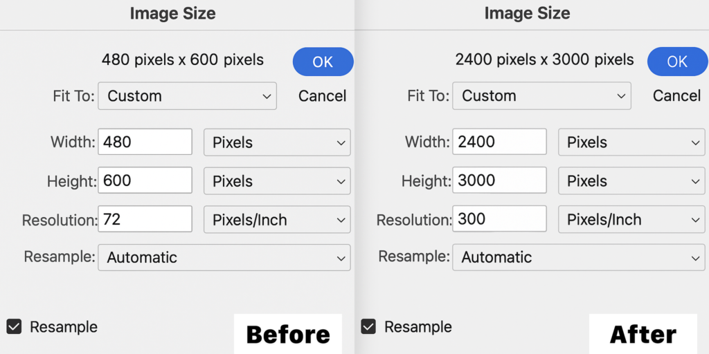Open Pixels/Inch dropdown beside 72
This screenshot has height=354, width=709.
coord(277,220)
